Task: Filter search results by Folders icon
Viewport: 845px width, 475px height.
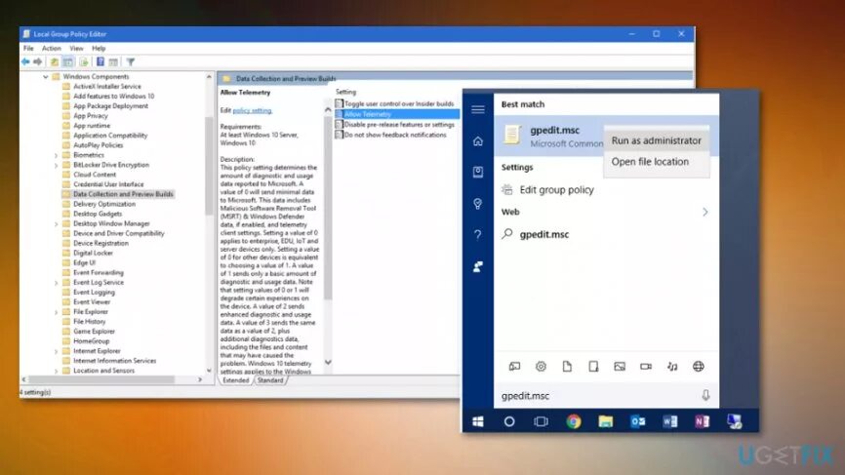Action: 593,366
